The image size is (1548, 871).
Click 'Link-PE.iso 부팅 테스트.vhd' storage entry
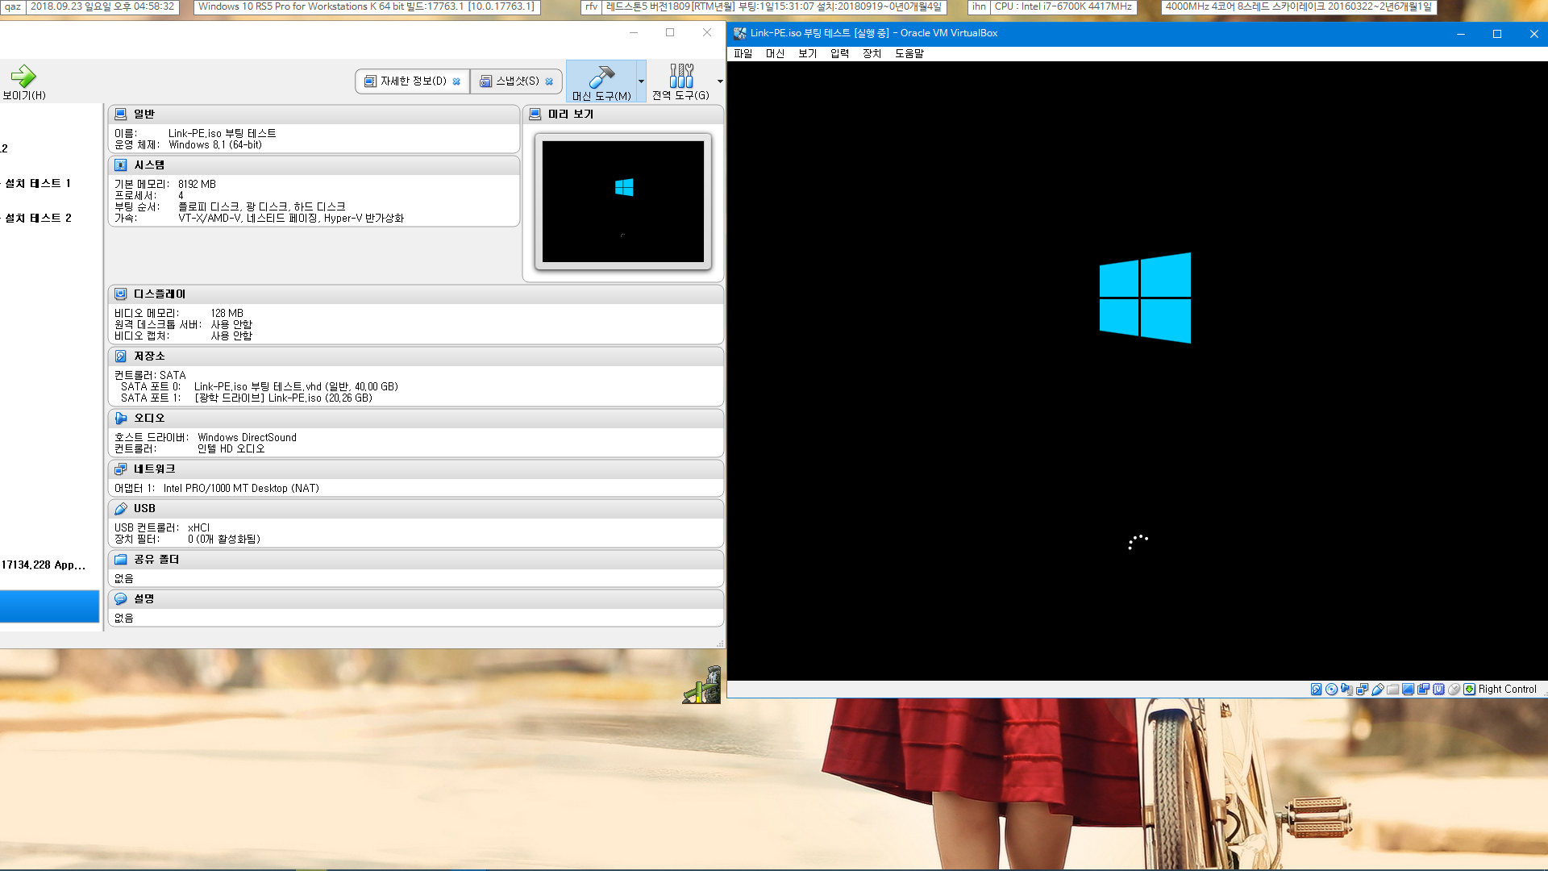click(x=296, y=386)
